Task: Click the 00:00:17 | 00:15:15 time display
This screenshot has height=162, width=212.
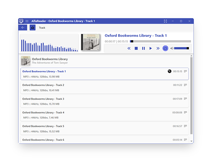Action: click(116, 41)
